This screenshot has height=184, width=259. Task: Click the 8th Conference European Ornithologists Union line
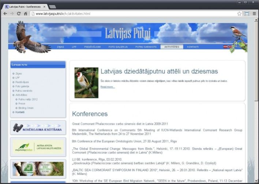[x=124, y=141]
